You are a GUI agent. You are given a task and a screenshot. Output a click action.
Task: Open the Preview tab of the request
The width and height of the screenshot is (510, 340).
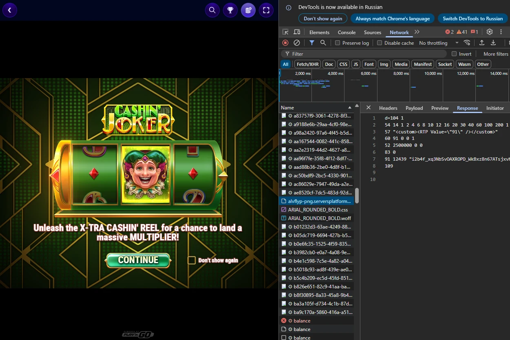[x=440, y=108]
